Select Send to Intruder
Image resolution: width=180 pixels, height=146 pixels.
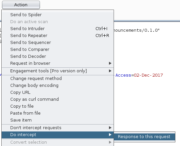pyautogui.click(x=57, y=29)
